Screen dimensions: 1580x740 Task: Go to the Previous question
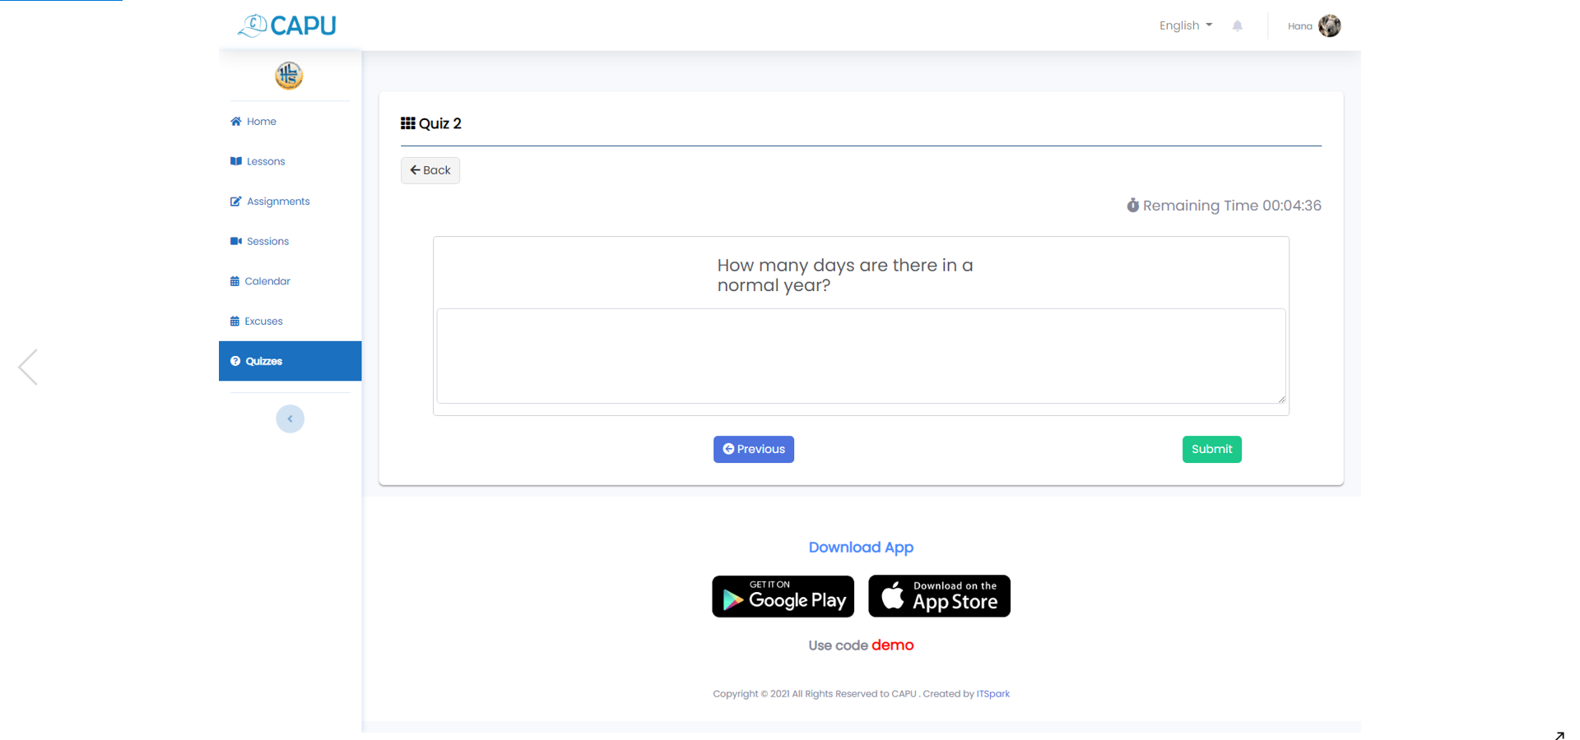click(754, 449)
